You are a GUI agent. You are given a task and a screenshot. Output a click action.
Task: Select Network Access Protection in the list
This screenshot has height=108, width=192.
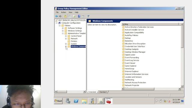pos(135,82)
